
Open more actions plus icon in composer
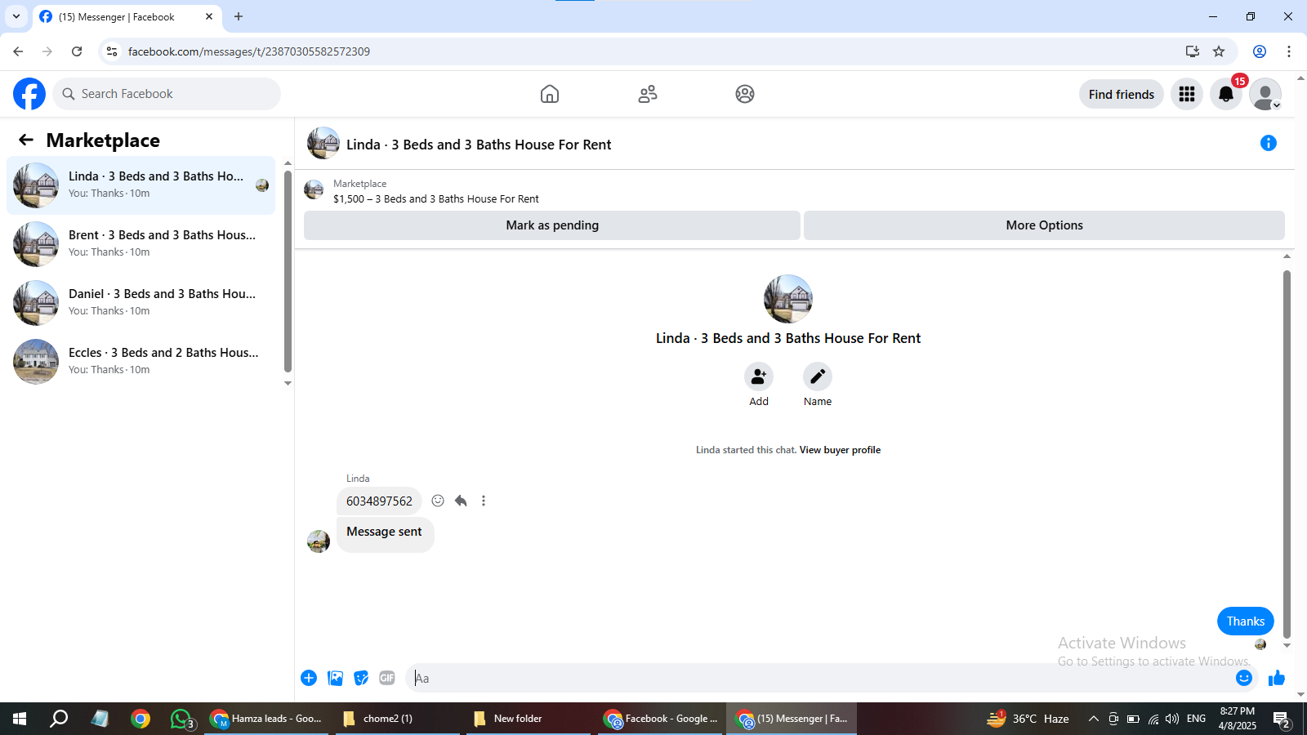[309, 678]
